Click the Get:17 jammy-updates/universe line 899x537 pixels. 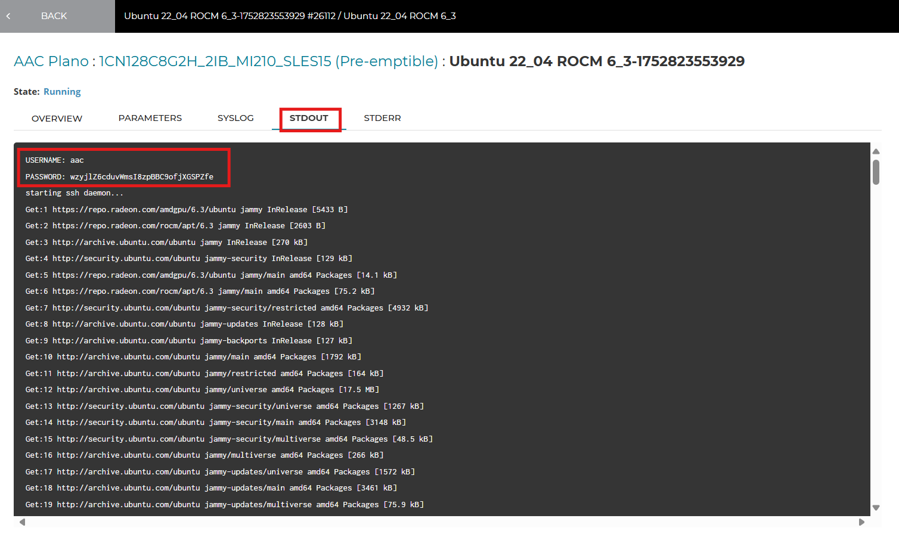tap(220, 472)
